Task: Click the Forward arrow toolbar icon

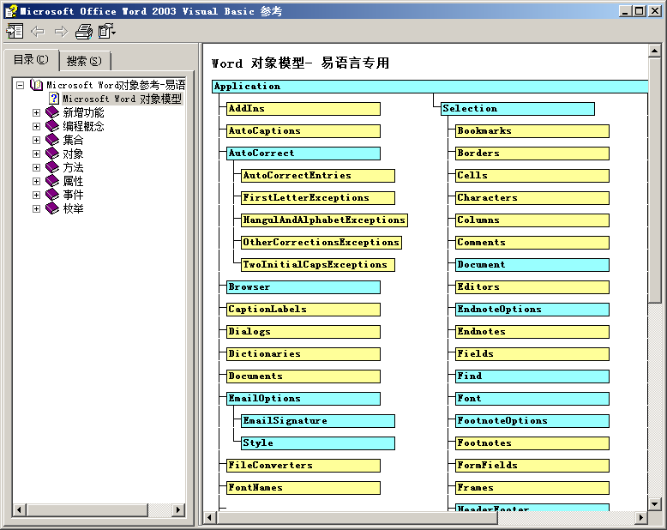Action: point(61,32)
